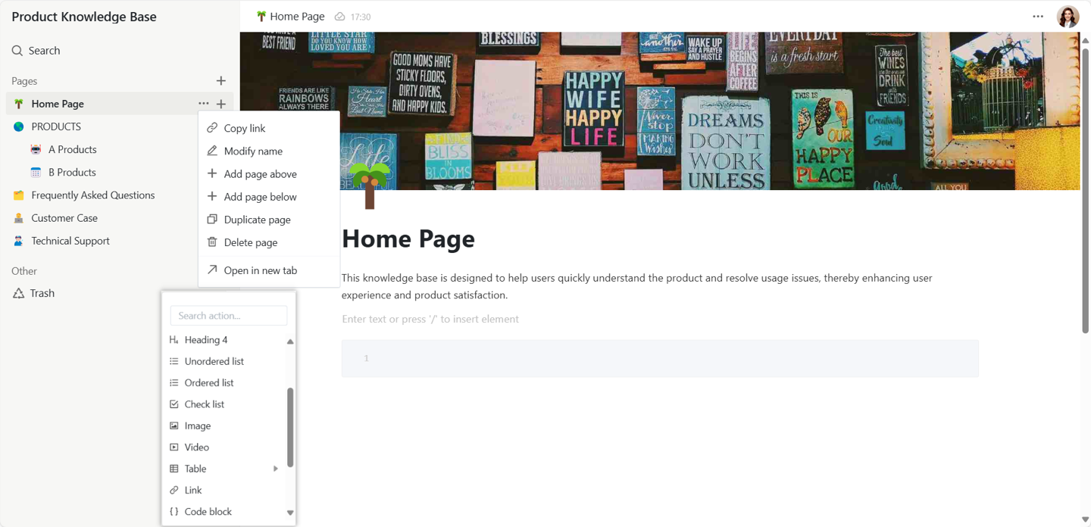Expand the Table submenu arrow
1091x527 pixels.
pyautogui.click(x=276, y=469)
